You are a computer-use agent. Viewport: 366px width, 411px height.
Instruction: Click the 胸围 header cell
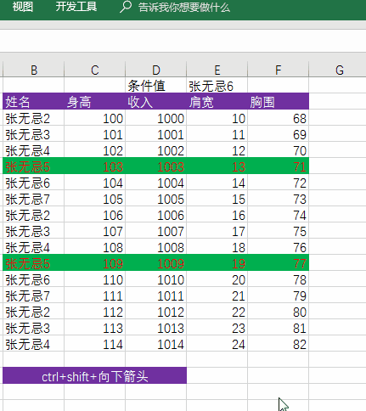tap(279, 101)
